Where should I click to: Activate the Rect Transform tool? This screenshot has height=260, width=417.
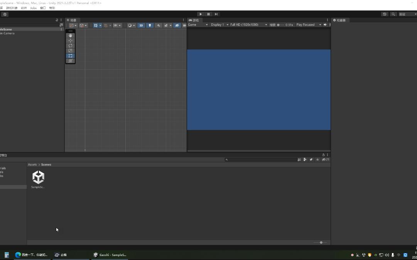tap(70, 55)
